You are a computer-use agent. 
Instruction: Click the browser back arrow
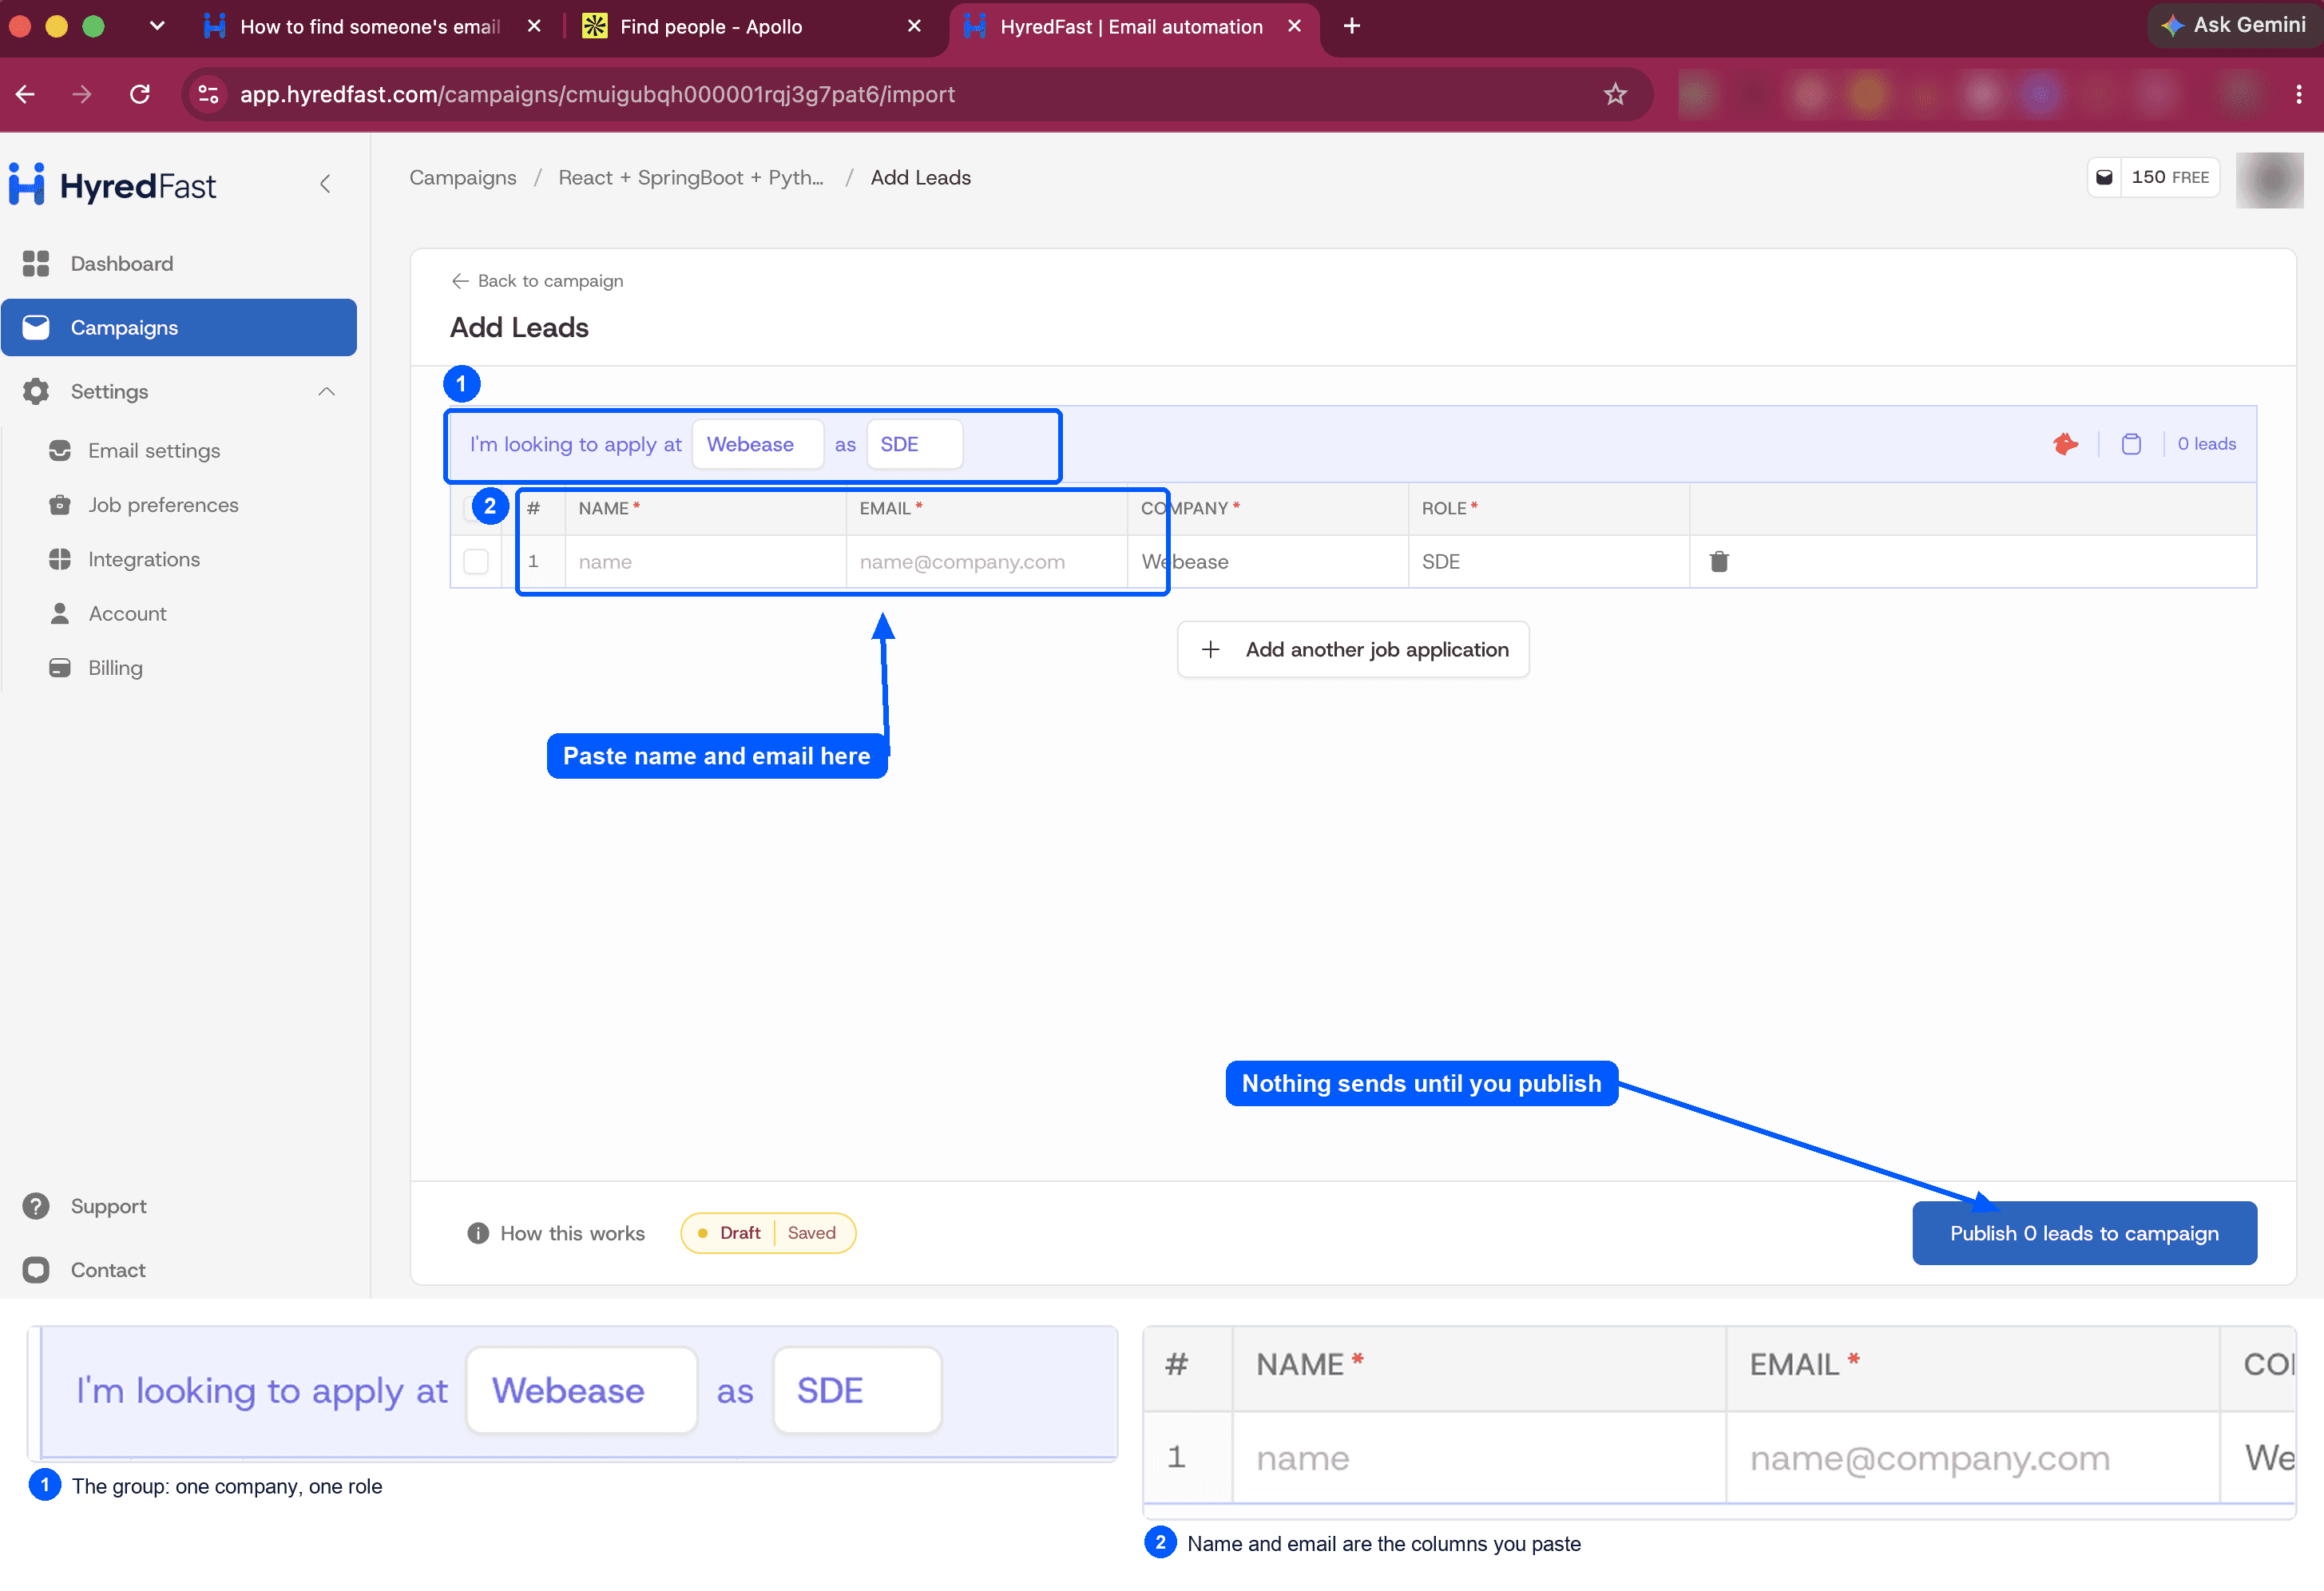point(26,94)
